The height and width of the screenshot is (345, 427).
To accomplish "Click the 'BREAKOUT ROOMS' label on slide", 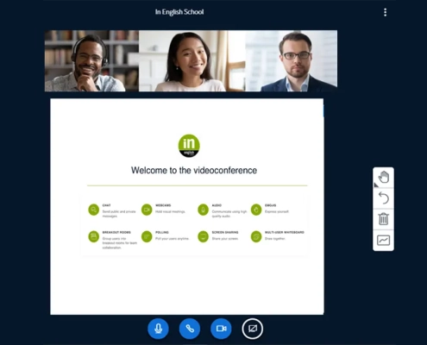I will (x=116, y=232).
